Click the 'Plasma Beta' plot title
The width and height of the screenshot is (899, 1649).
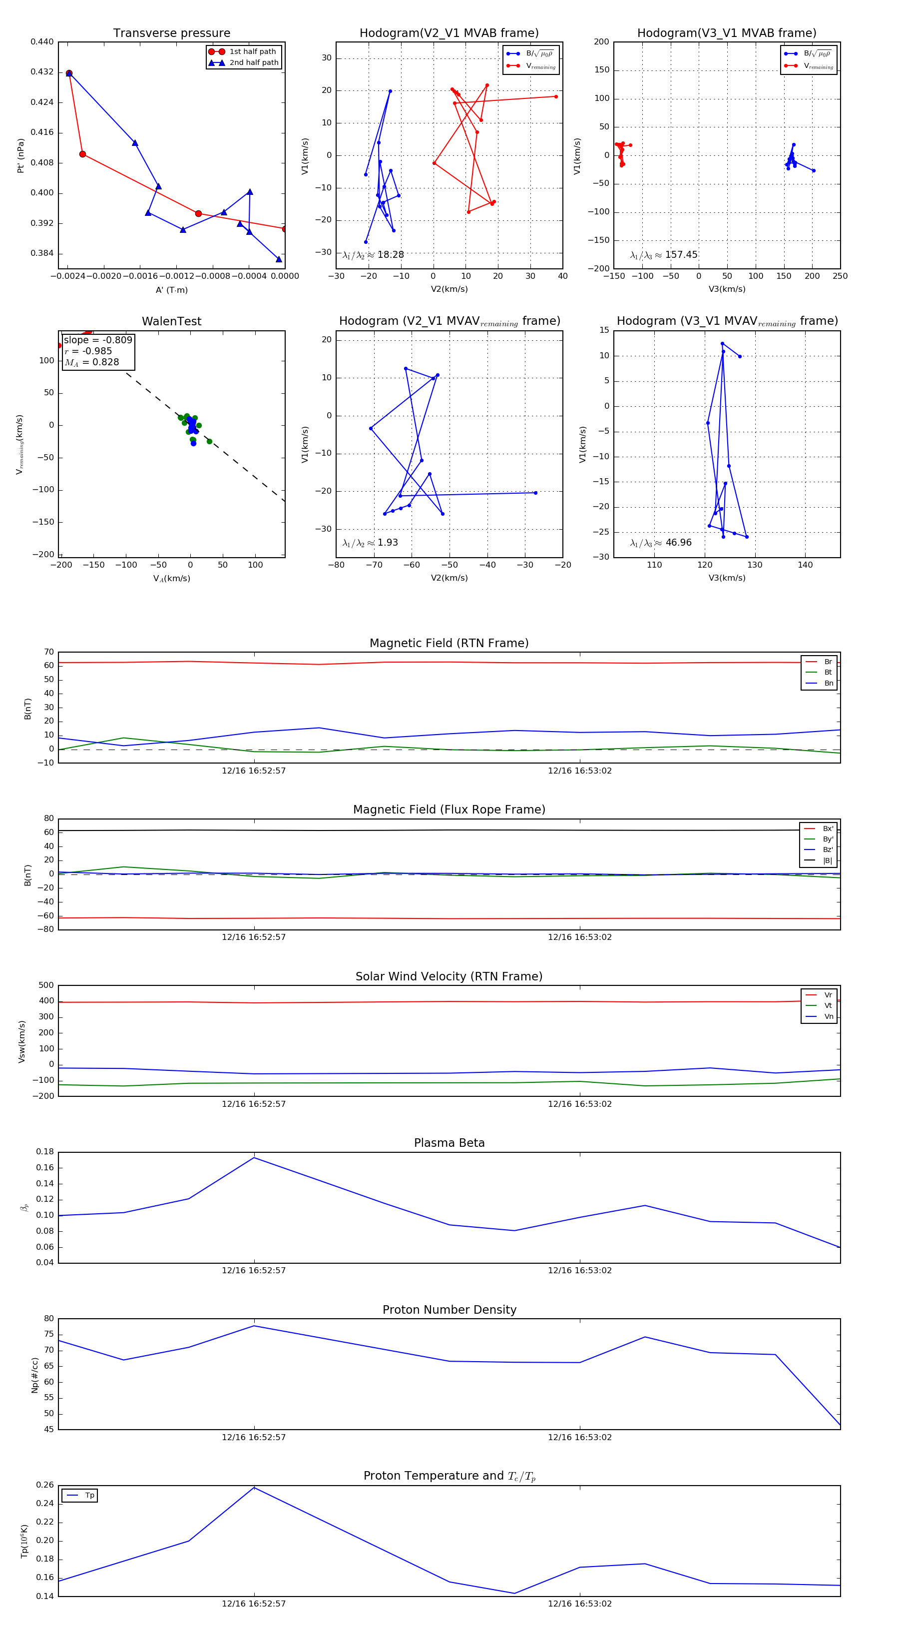pyautogui.click(x=449, y=1143)
